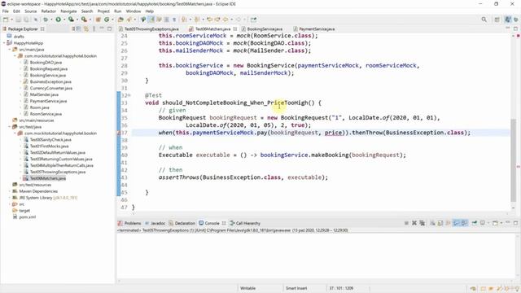Click the Pin Console icon
This screenshot has width=521, height=293.
point(474,223)
